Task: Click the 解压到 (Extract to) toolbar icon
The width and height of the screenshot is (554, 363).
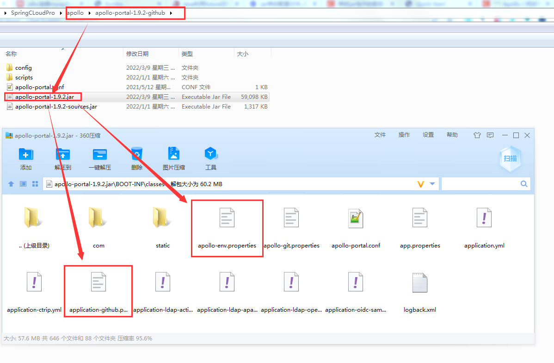Action: pyautogui.click(x=63, y=159)
